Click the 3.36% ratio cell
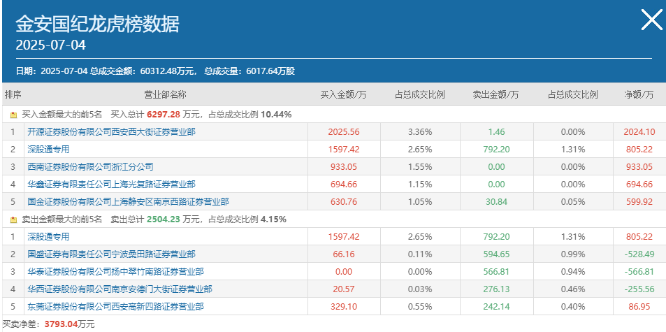This screenshot has width=666, height=332. tap(419, 132)
